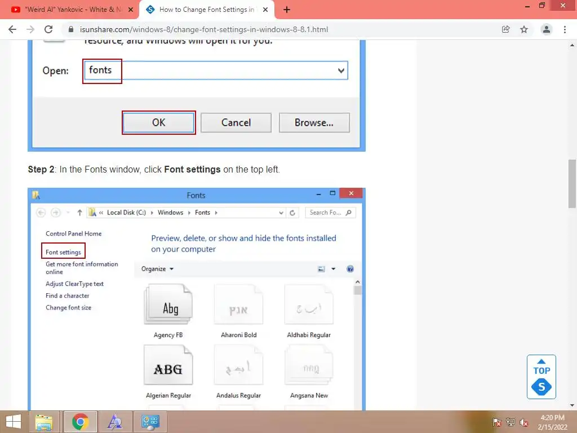
Task: Switch to the Weird Al Yankovic YouTube tab
Action: tap(69, 10)
